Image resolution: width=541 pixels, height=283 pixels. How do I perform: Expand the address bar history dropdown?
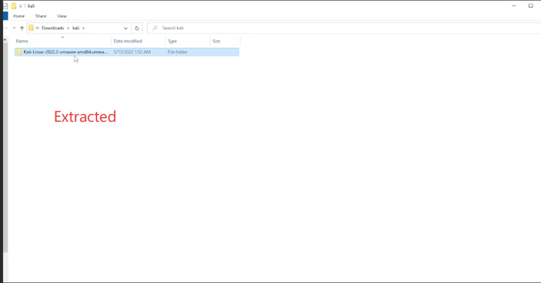(x=126, y=29)
